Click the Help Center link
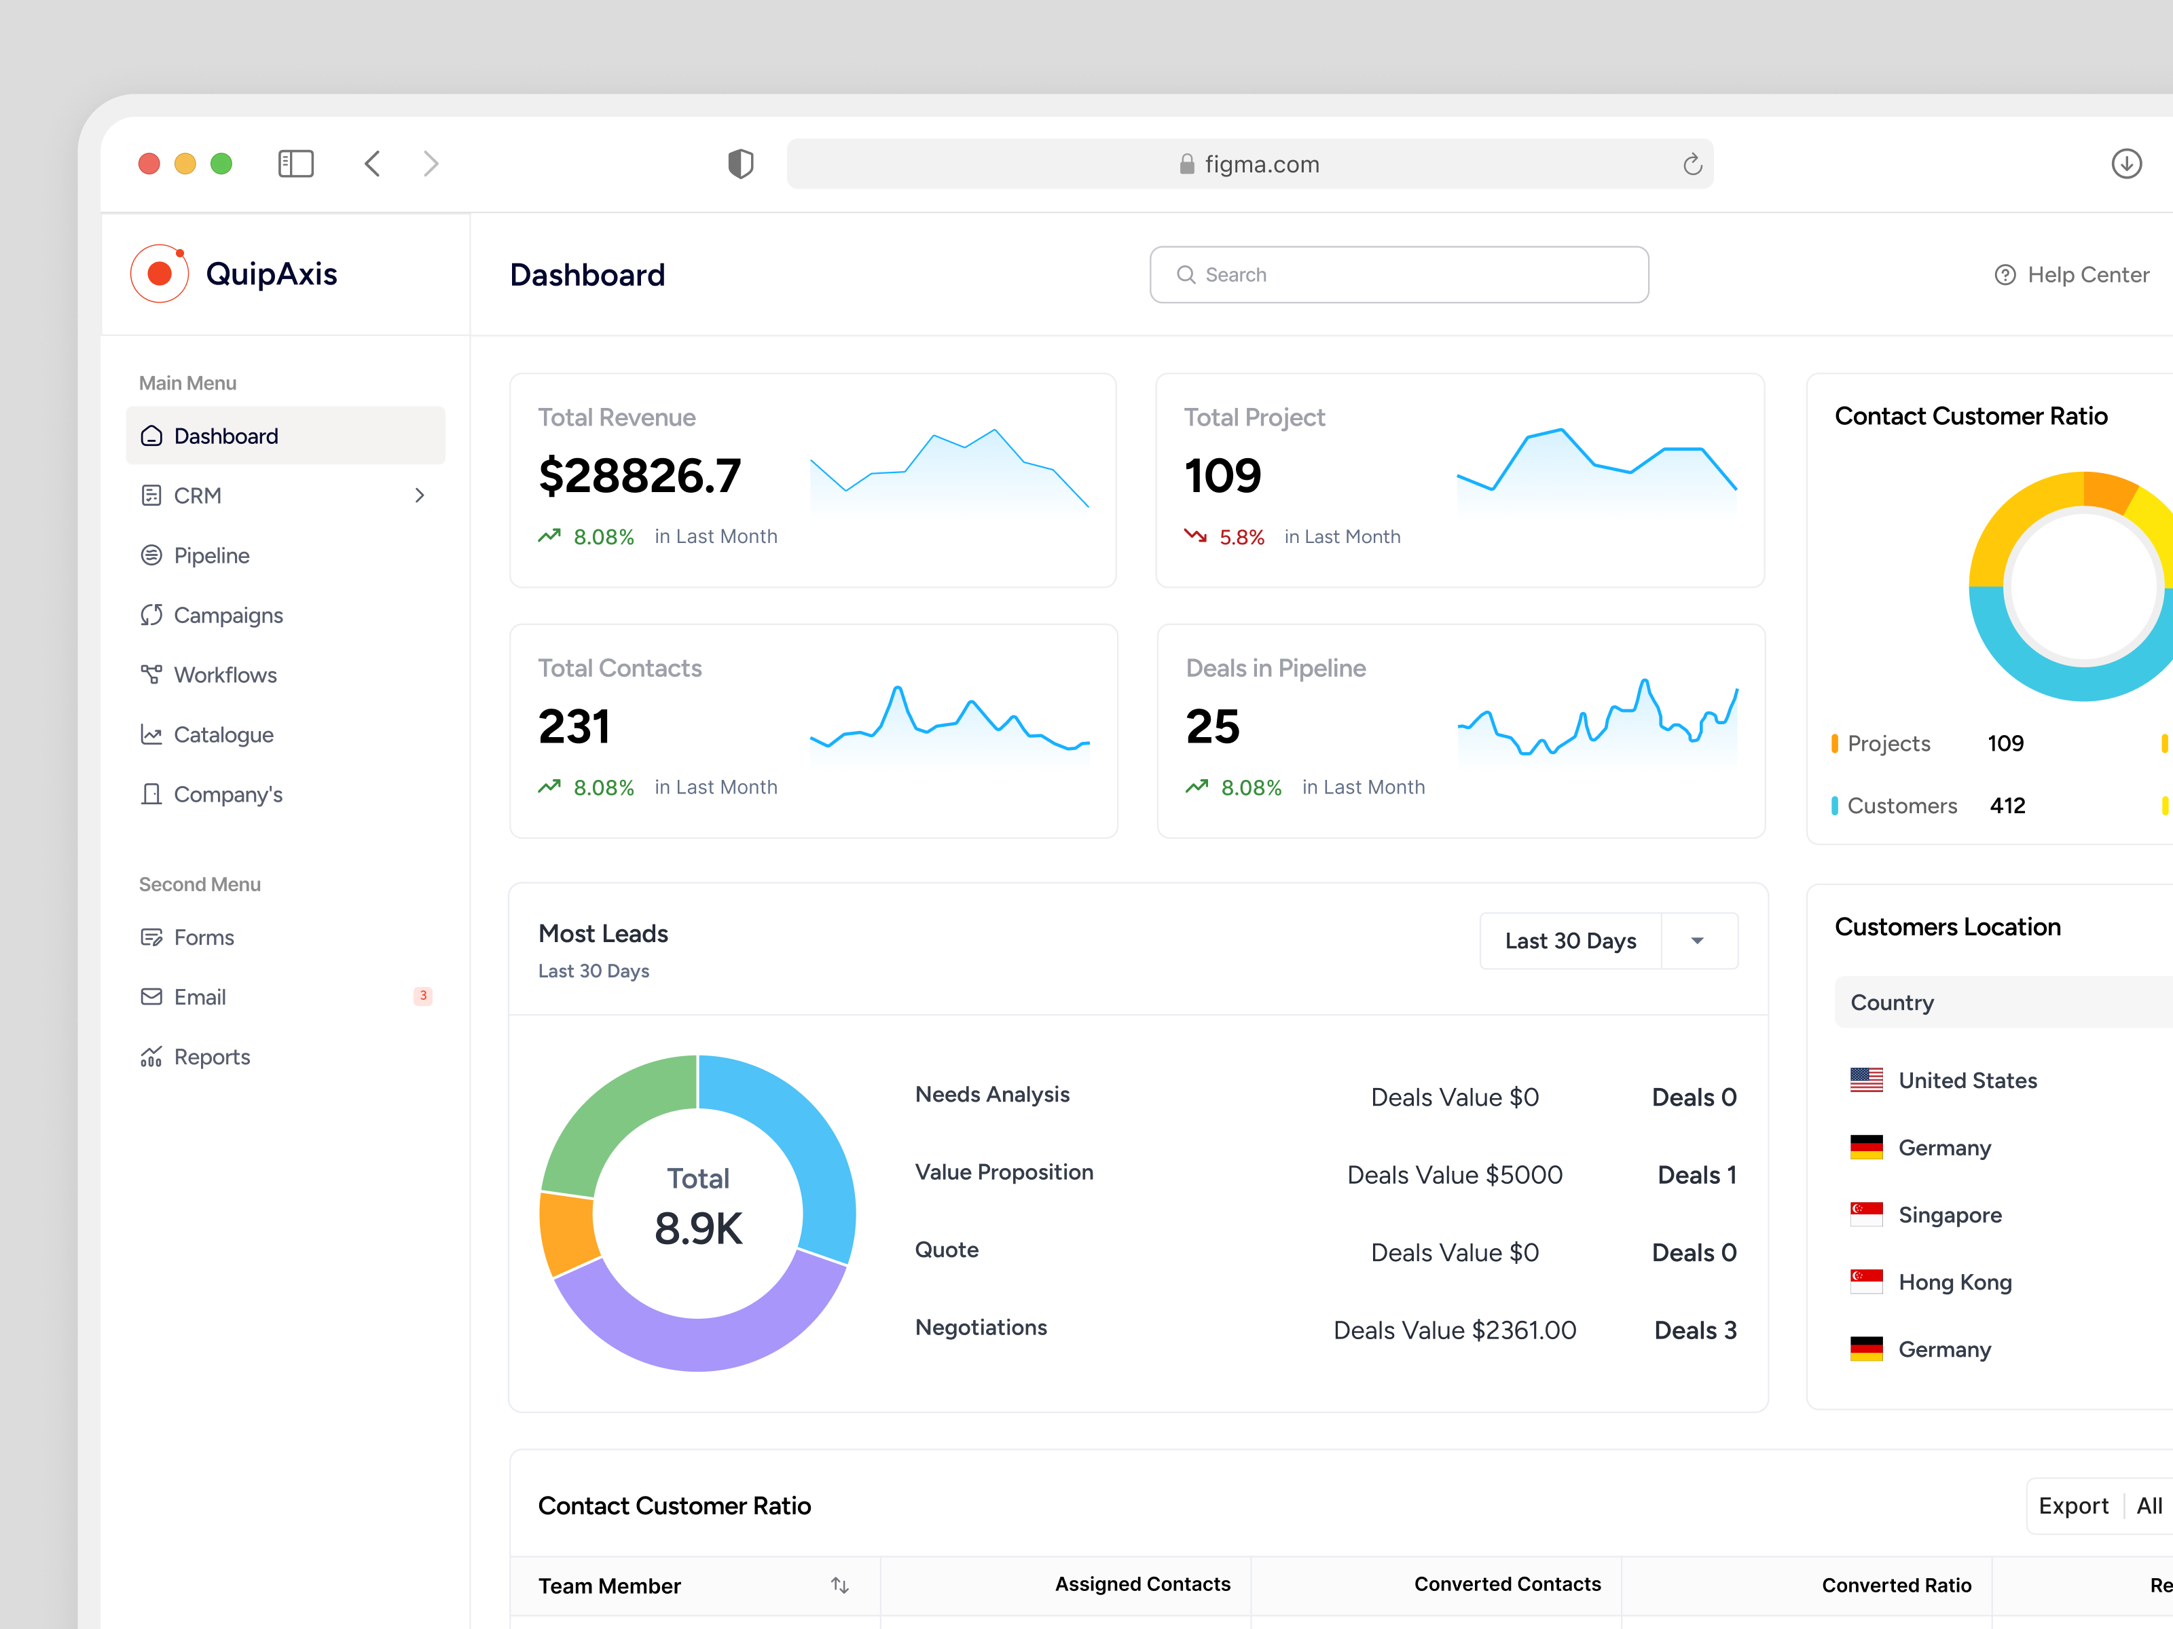Image resolution: width=2173 pixels, height=1629 pixels. click(x=2072, y=275)
